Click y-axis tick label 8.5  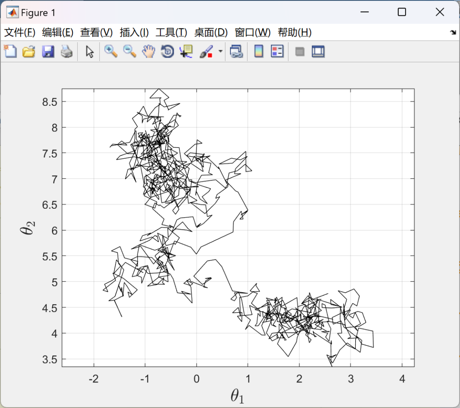point(49,102)
